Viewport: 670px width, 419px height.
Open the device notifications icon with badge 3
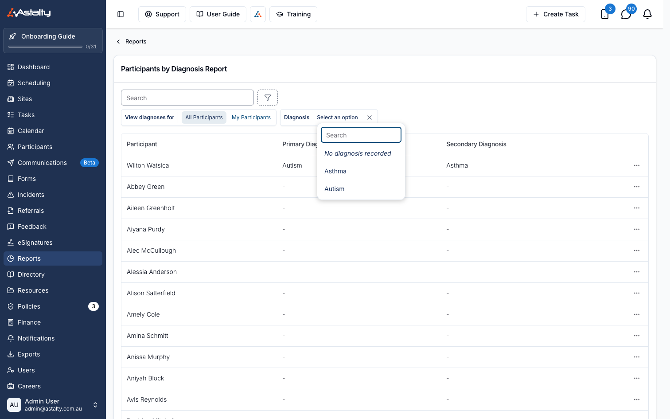coord(605,14)
